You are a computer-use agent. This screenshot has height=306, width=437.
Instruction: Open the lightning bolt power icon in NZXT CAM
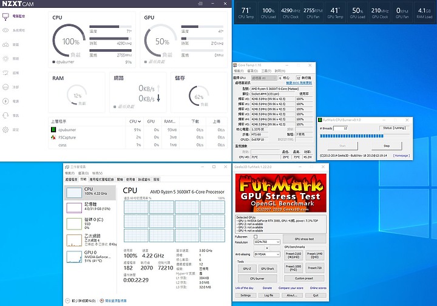click(x=5, y=101)
